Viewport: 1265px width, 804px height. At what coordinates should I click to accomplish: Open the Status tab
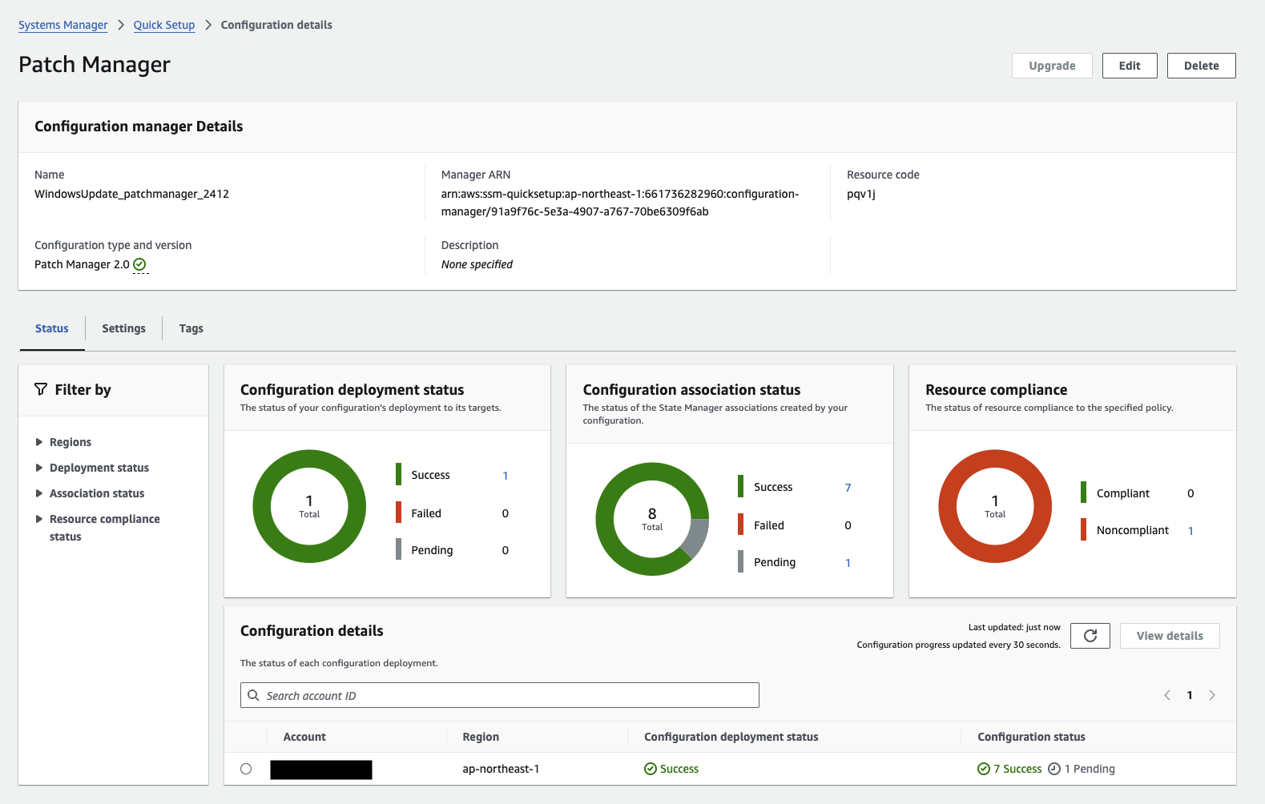[x=52, y=328]
